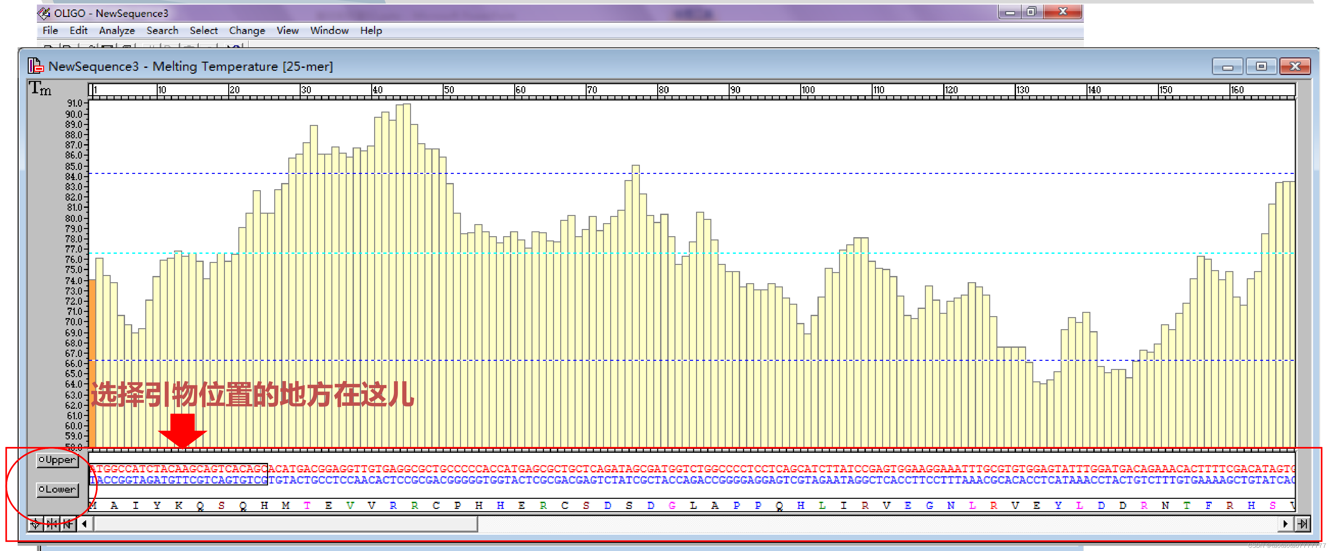The height and width of the screenshot is (551, 1331).
Task: Open the Search menu
Action: 162,30
